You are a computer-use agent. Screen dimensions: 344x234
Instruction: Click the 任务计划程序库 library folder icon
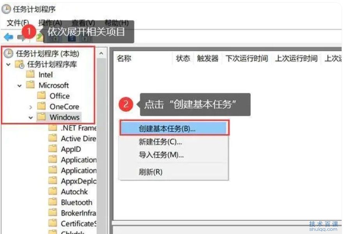point(20,64)
